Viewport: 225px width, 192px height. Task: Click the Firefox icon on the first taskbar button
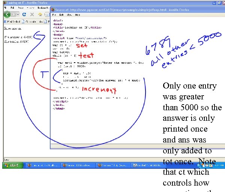(30, 165)
